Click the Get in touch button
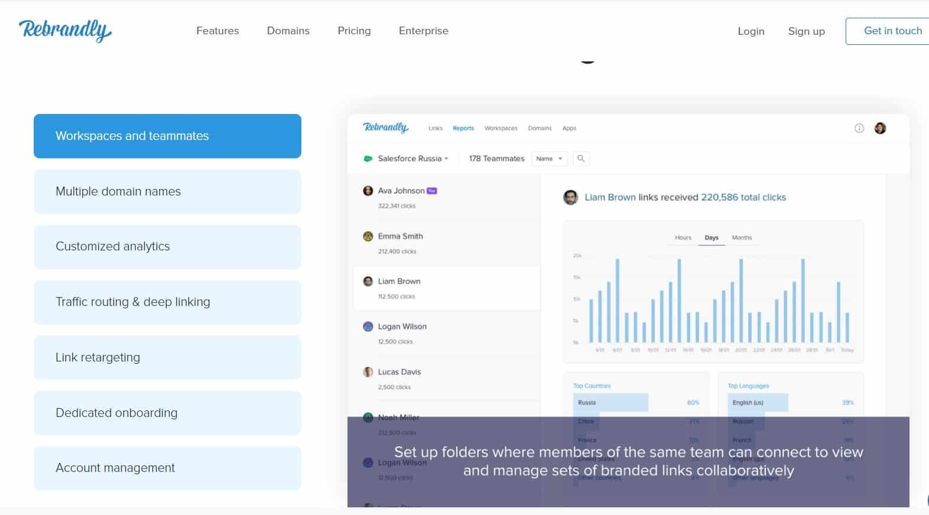Viewport: 929px width, 515px height. coord(887,31)
